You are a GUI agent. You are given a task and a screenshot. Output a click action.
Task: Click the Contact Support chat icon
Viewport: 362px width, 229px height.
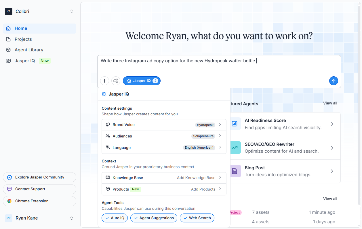point(9,189)
